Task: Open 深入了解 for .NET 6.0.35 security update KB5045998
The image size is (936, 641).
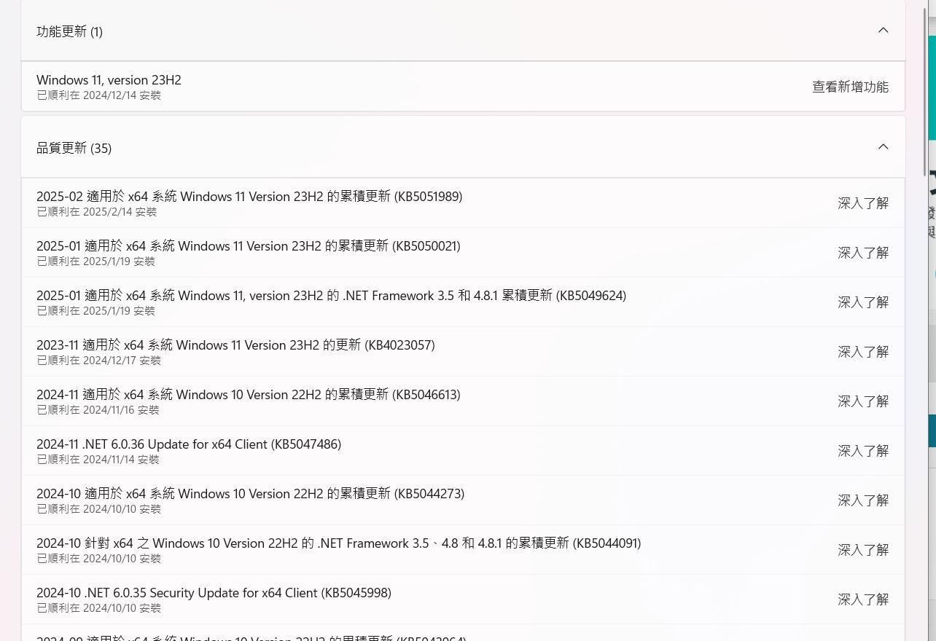Action: coord(863,599)
